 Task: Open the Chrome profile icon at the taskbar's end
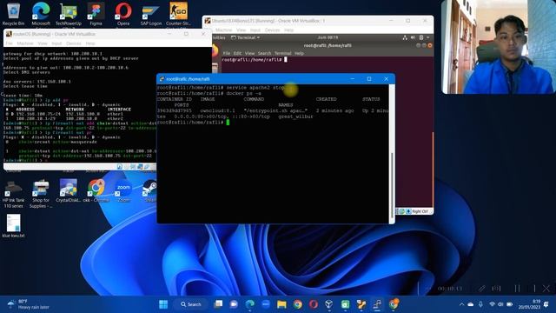tap(394, 304)
